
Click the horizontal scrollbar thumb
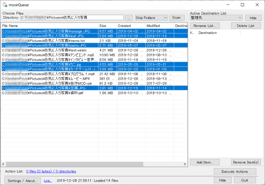click(75, 164)
